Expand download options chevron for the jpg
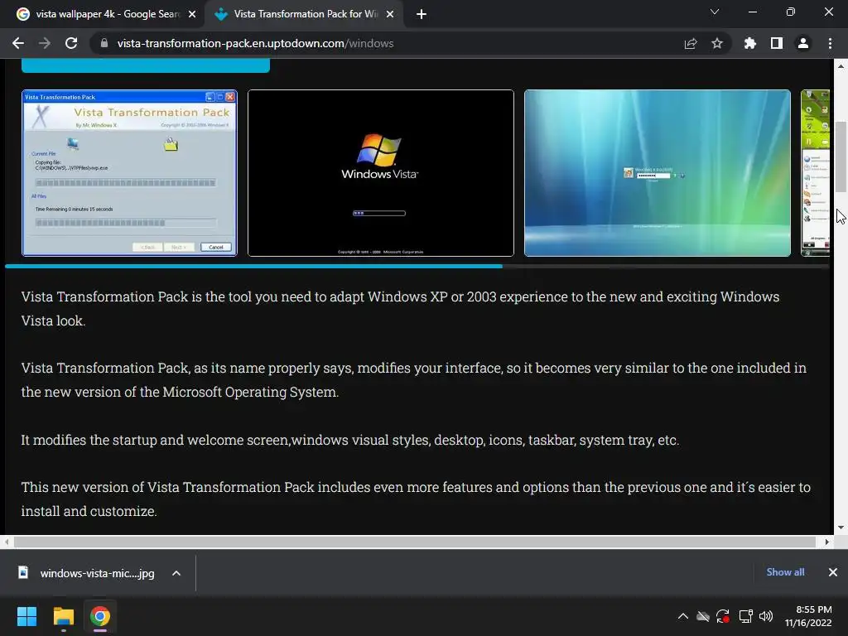The image size is (848, 636). [176, 573]
